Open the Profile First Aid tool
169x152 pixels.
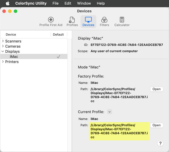(51, 22)
